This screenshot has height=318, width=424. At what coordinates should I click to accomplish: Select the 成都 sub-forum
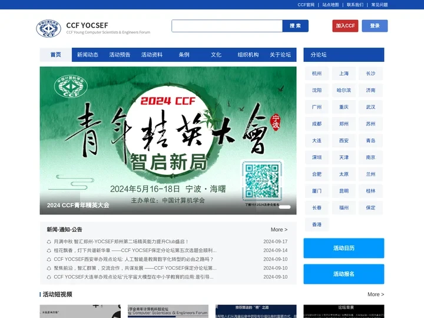point(317,124)
